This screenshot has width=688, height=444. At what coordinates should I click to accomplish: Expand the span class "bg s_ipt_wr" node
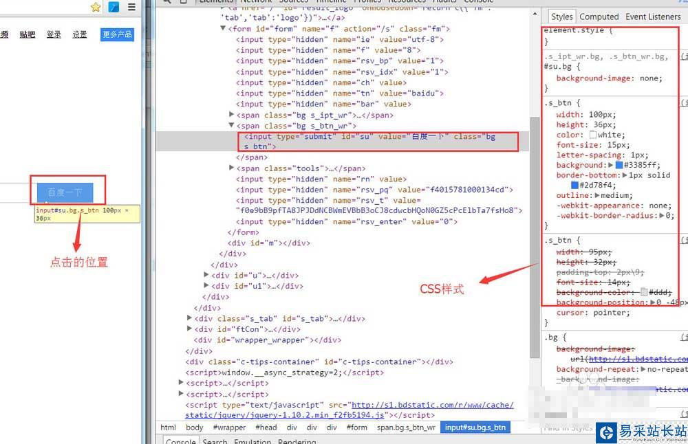click(x=232, y=114)
